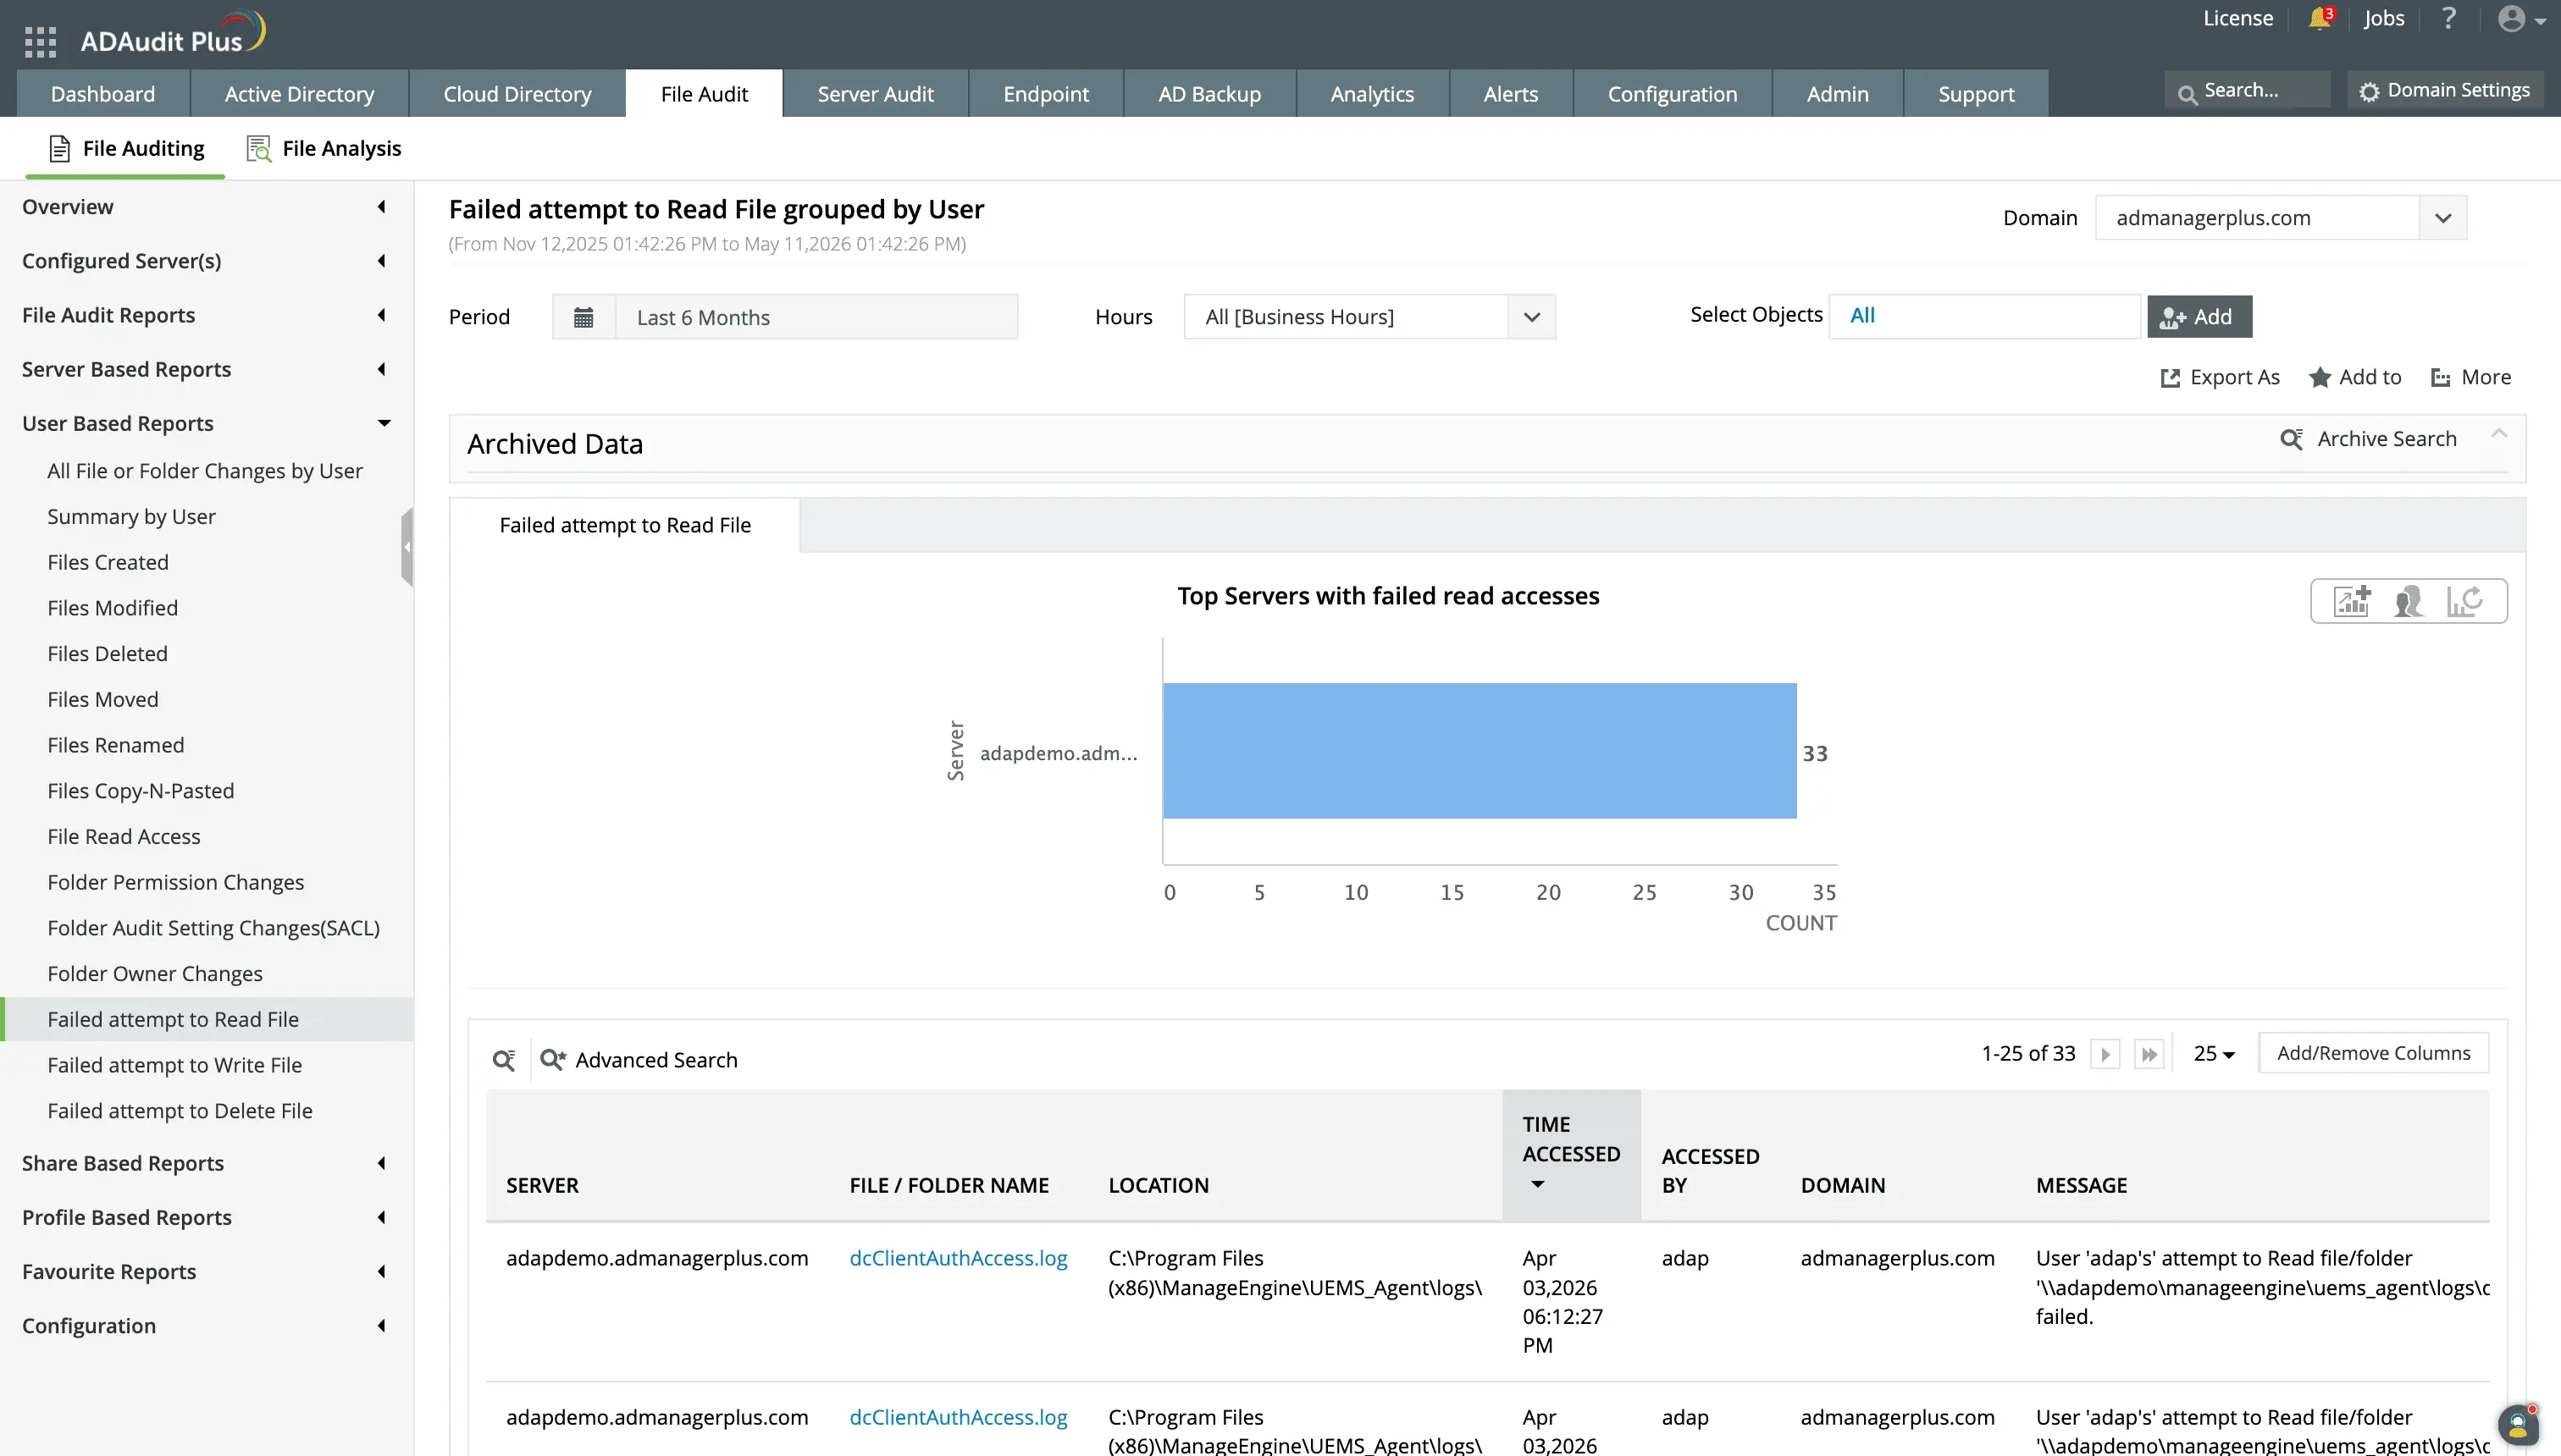Open the Hours dropdown
Image resolution: width=2561 pixels, height=1456 pixels.
pyautogui.click(x=1369, y=317)
